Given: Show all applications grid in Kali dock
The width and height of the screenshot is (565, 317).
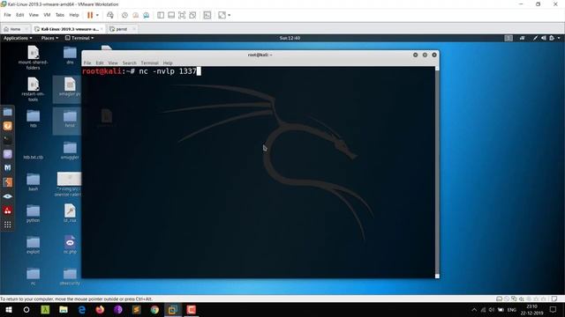Looking at the screenshot, I should point(8,225).
